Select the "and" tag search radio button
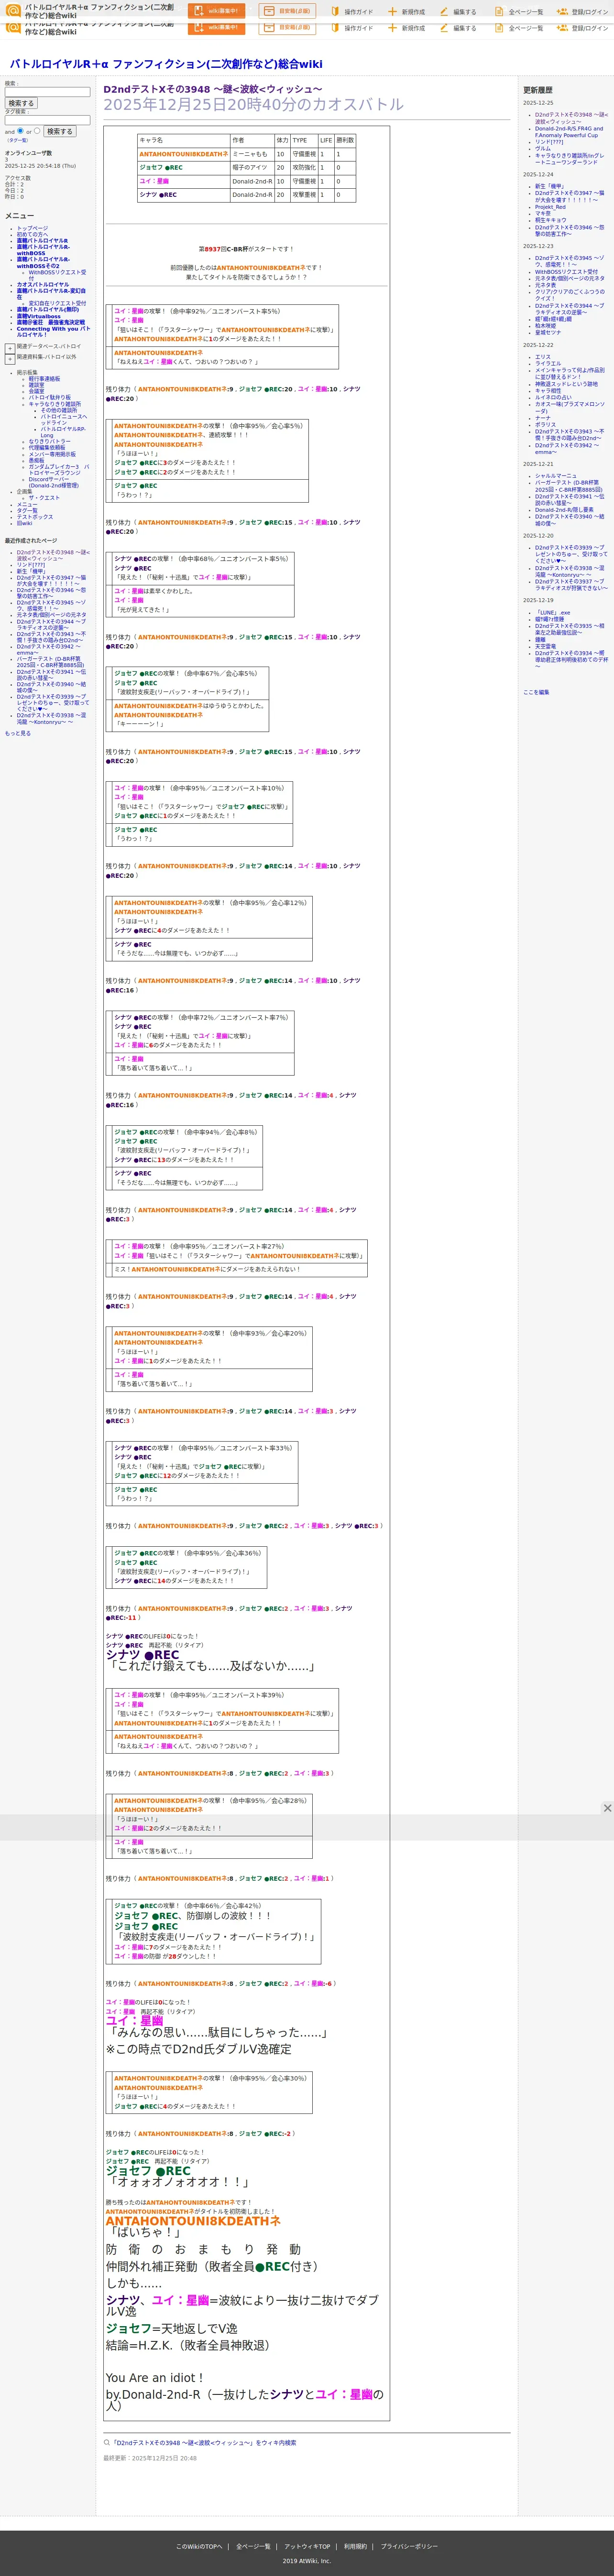This screenshot has width=614, height=2576. [20, 131]
